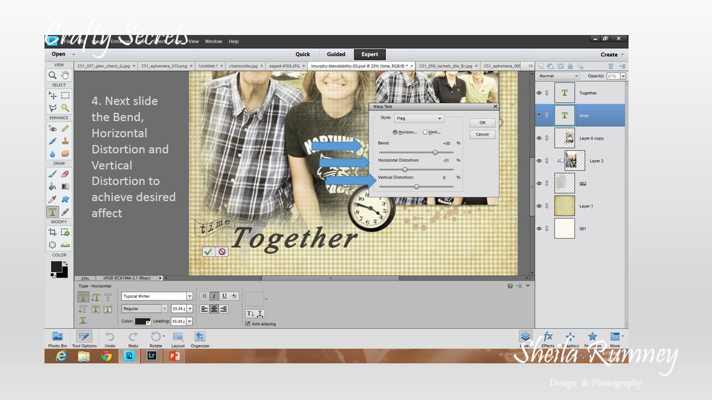Viewport: 712px width, 400px height.
Task: Hide the Together layer
Action: click(539, 93)
